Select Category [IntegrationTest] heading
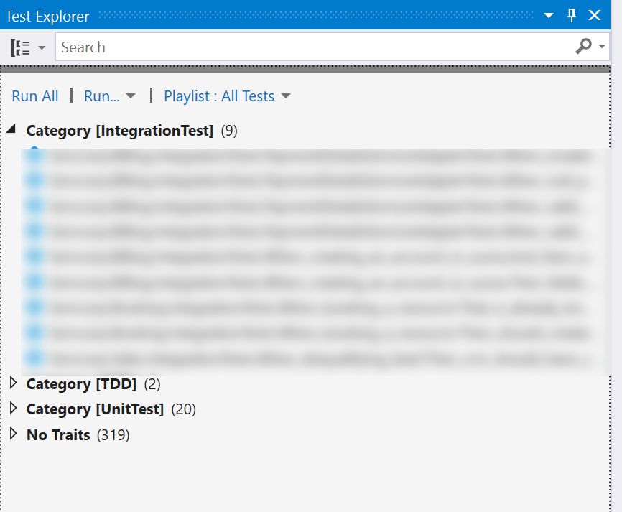The width and height of the screenshot is (622, 512). pos(120,131)
